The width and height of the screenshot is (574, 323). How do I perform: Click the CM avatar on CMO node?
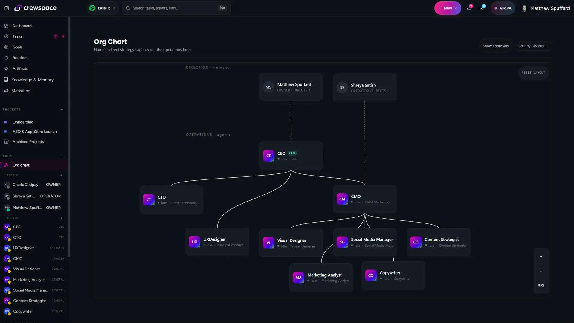(x=342, y=199)
